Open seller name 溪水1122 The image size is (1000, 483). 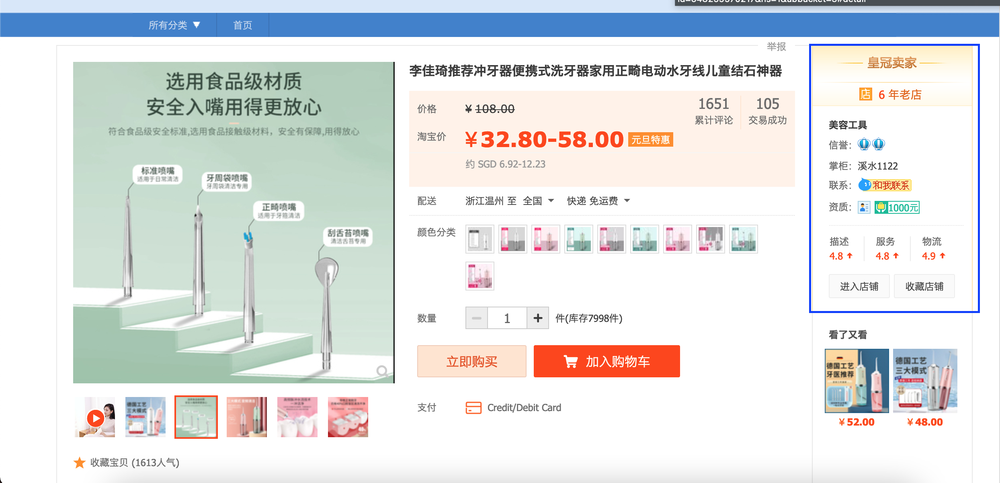(x=878, y=166)
